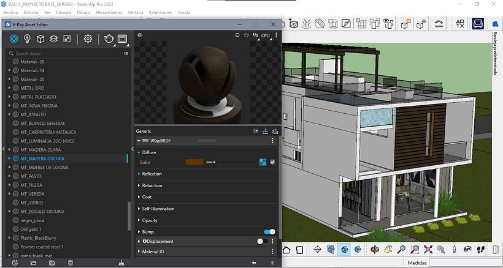Image resolution: width=503 pixels, height=268 pixels.
Task: Select the Position Camera tool
Action: (455, 249)
